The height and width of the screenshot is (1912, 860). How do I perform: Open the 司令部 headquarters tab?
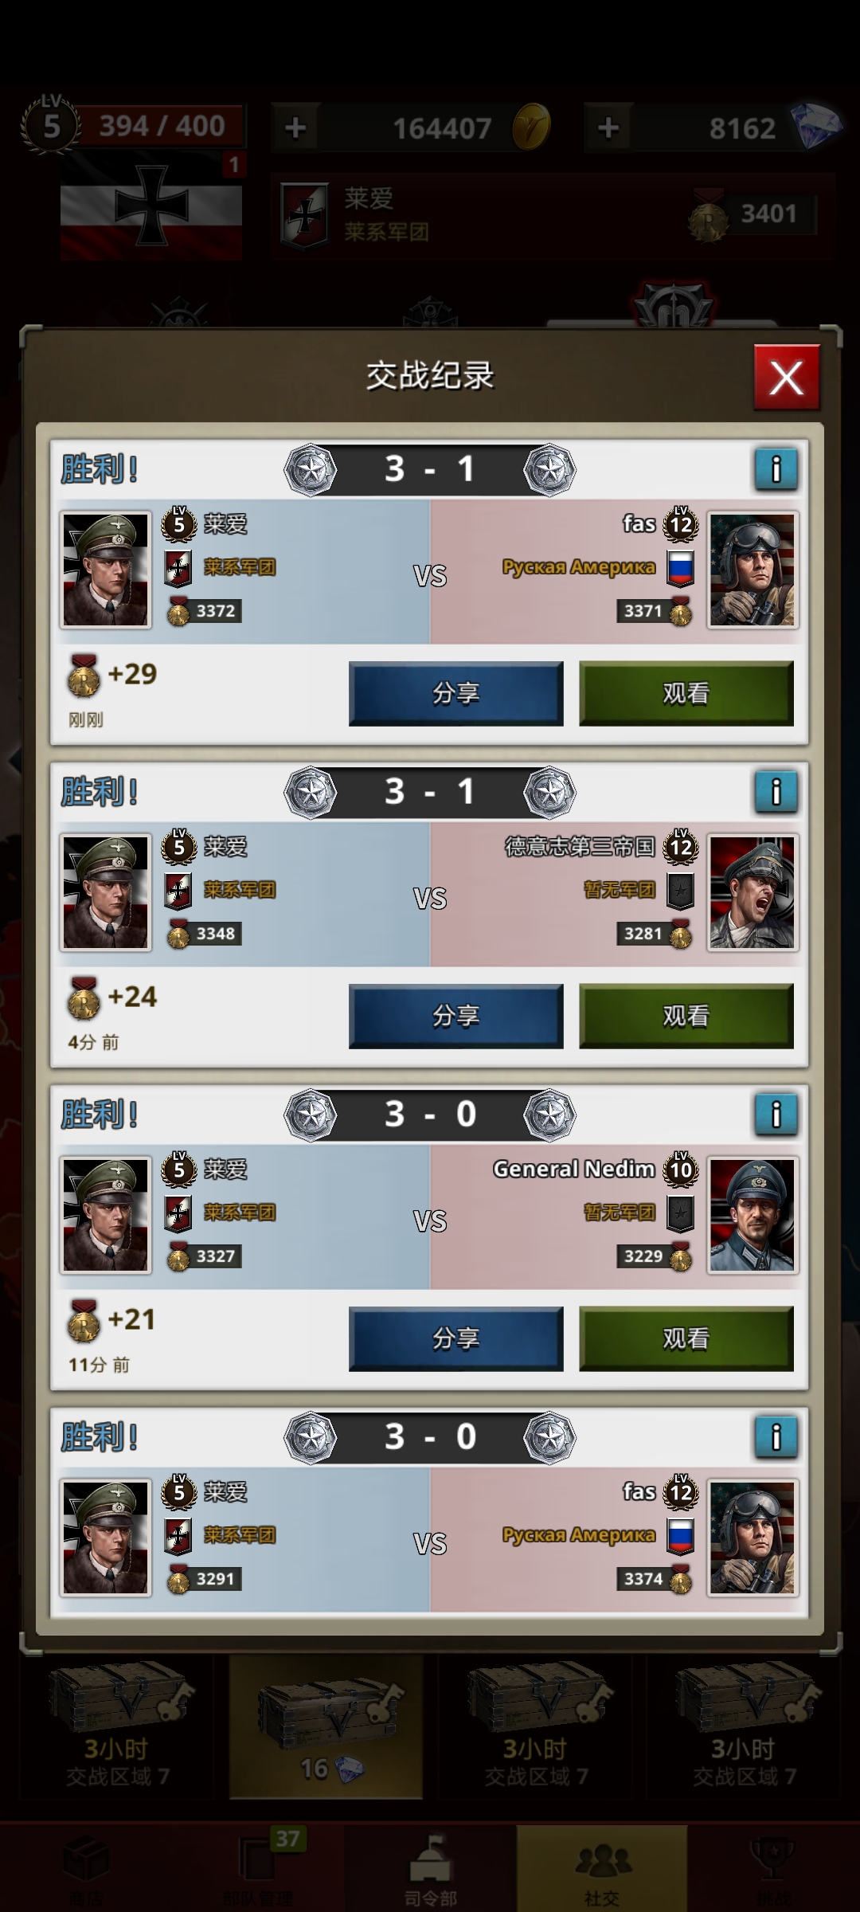pyautogui.click(x=430, y=1868)
